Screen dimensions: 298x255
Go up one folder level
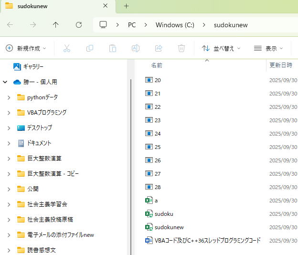(56, 25)
